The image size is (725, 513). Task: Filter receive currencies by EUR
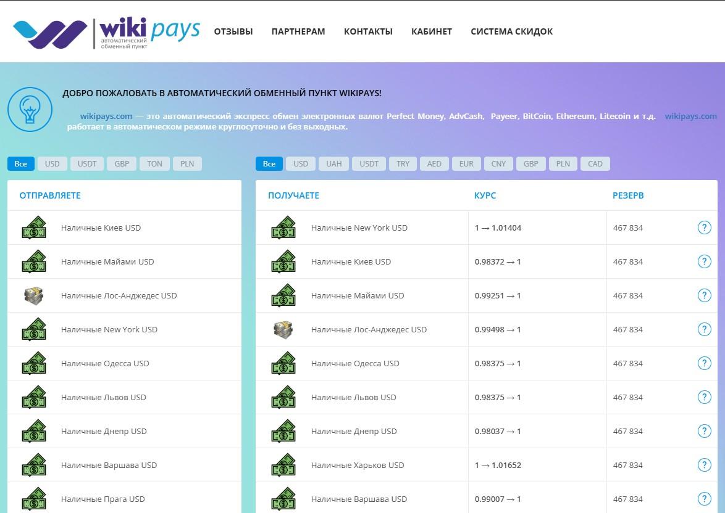pyautogui.click(x=466, y=163)
